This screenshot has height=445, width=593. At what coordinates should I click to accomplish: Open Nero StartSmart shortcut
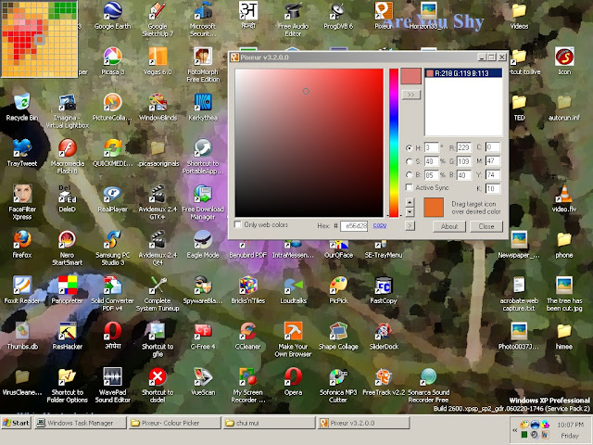(68, 248)
